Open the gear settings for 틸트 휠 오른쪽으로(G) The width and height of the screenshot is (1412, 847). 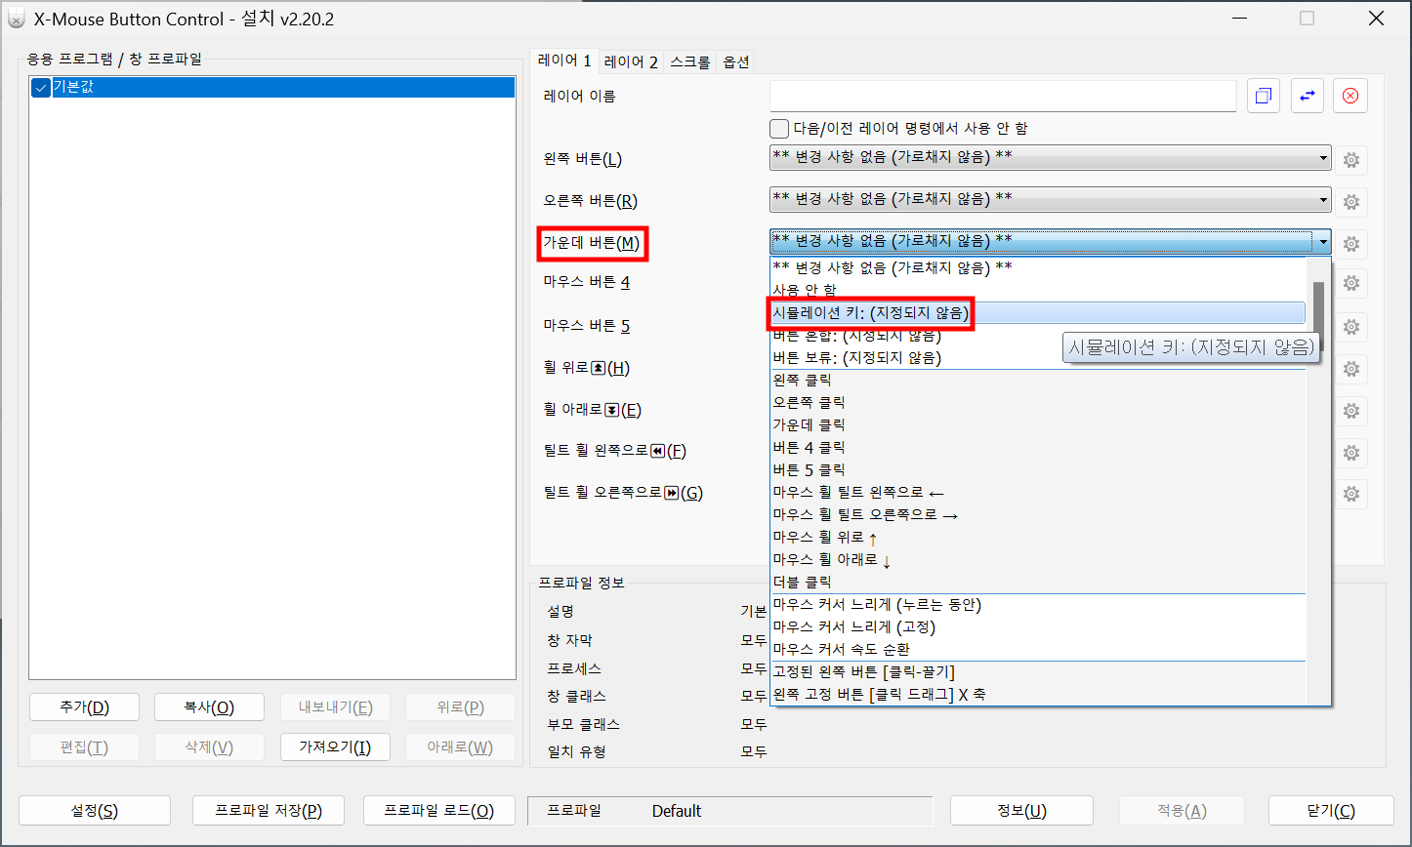click(1351, 495)
